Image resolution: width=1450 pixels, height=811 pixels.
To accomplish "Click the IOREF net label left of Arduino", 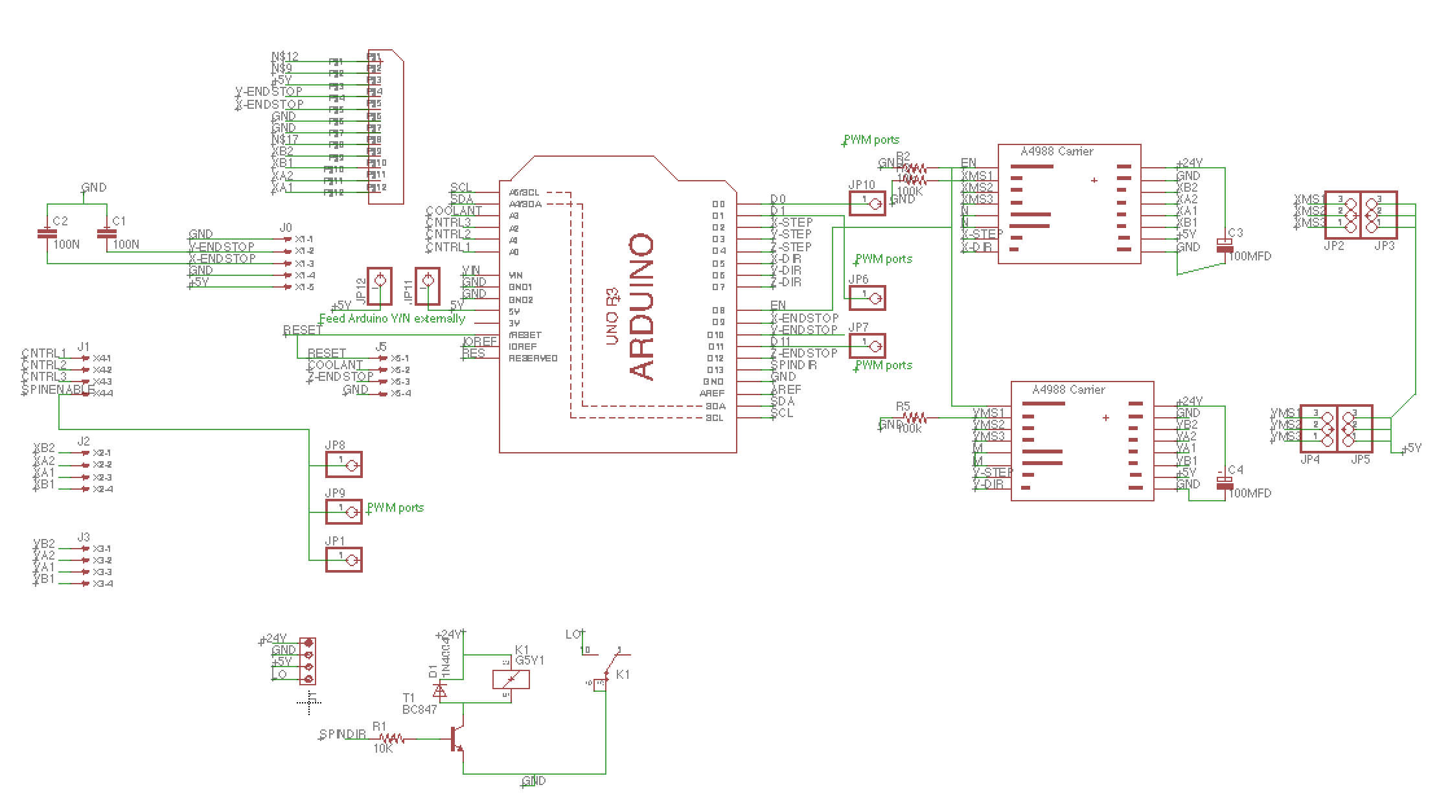I will (x=480, y=341).
